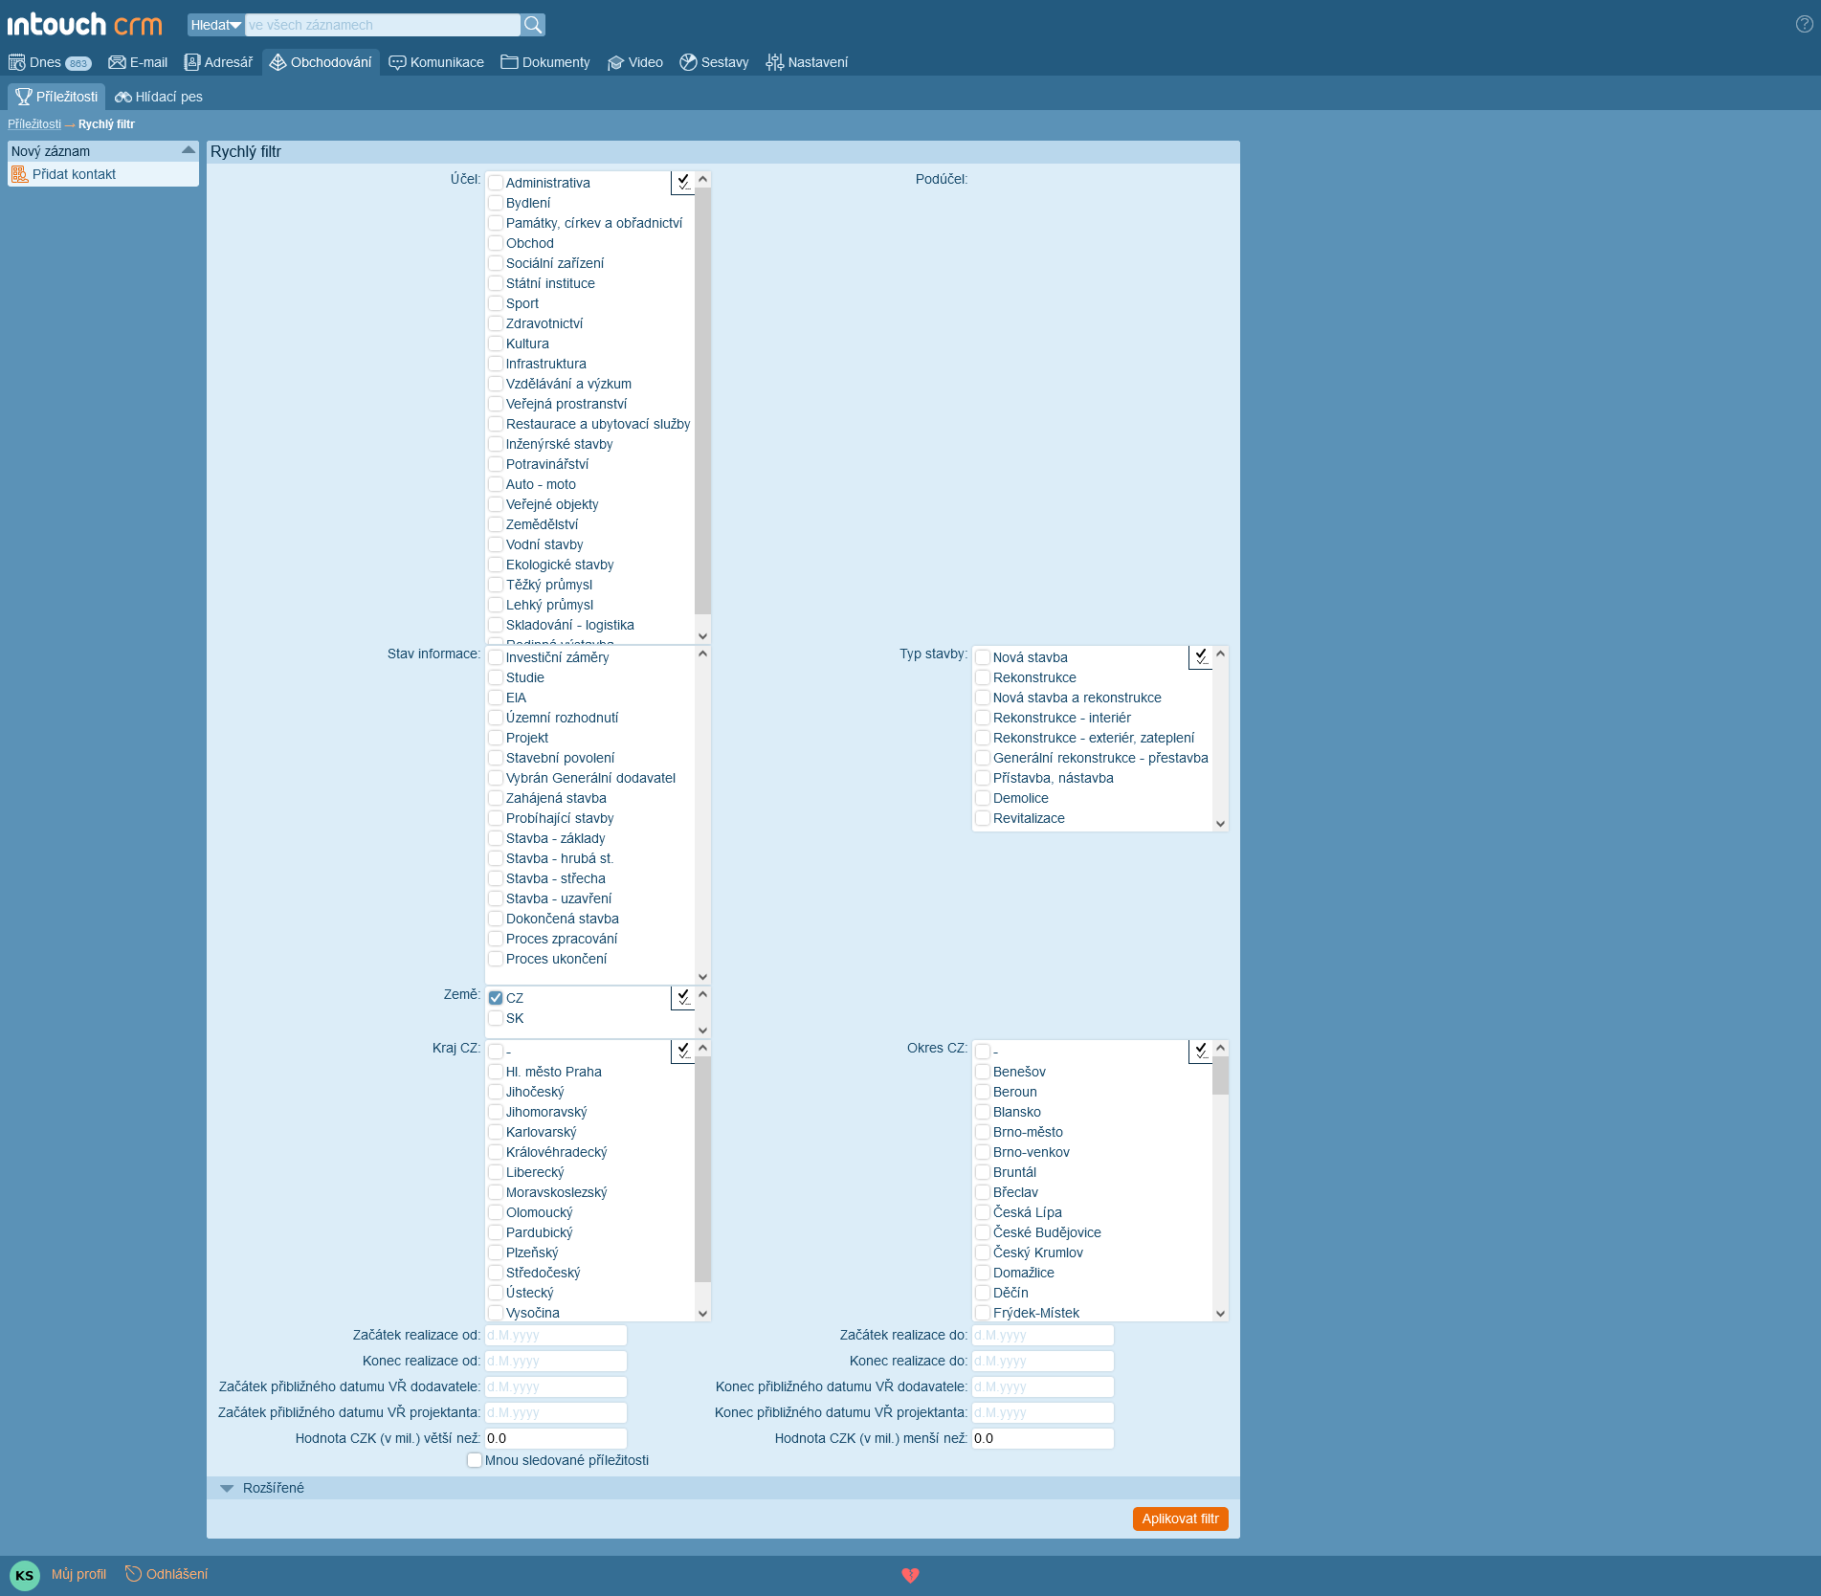Open the Sestavy menu

714,62
